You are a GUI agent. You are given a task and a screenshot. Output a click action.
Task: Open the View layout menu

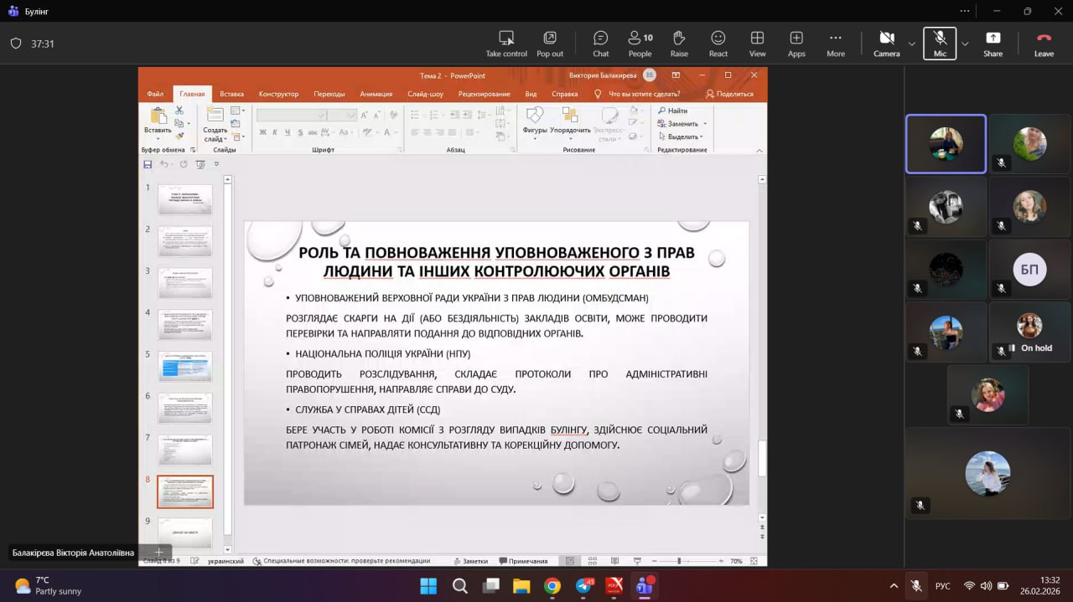tap(757, 44)
